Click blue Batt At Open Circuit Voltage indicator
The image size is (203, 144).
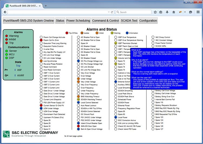coord(78,129)
